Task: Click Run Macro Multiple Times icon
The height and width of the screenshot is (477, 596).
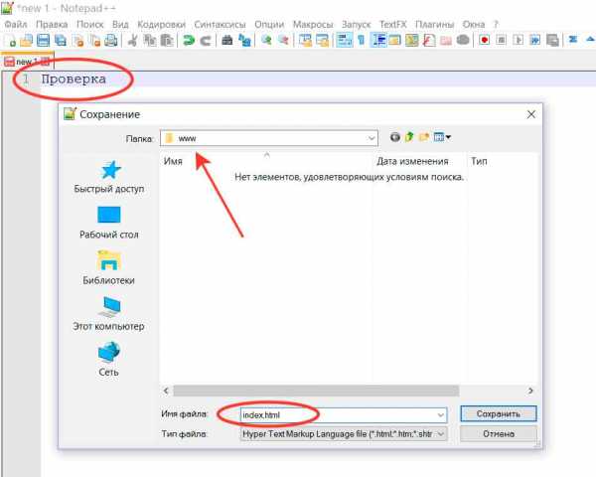Action: click(534, 40)
